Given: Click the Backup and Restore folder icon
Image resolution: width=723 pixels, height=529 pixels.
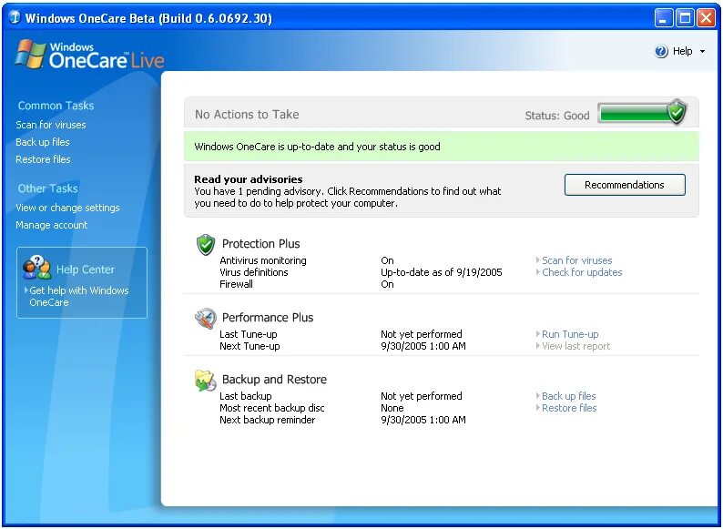Looking at the screenshot, I should tap(205, 380).
